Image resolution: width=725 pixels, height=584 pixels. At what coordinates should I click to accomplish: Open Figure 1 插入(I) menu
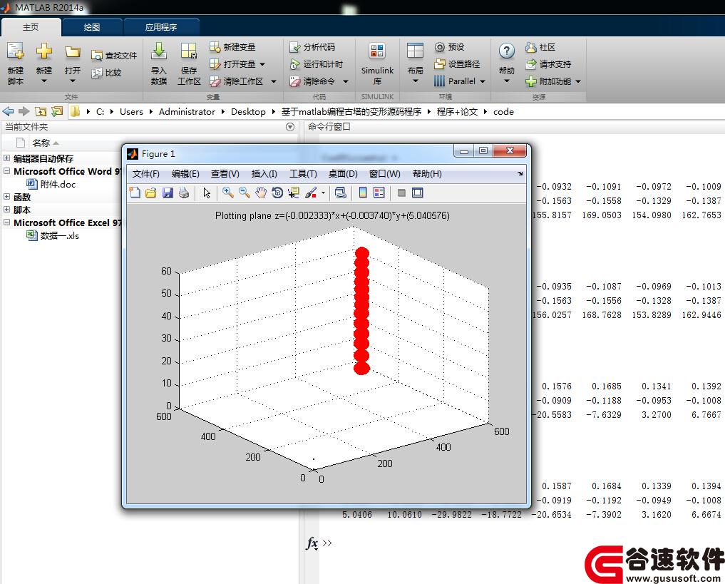[264, 174]
